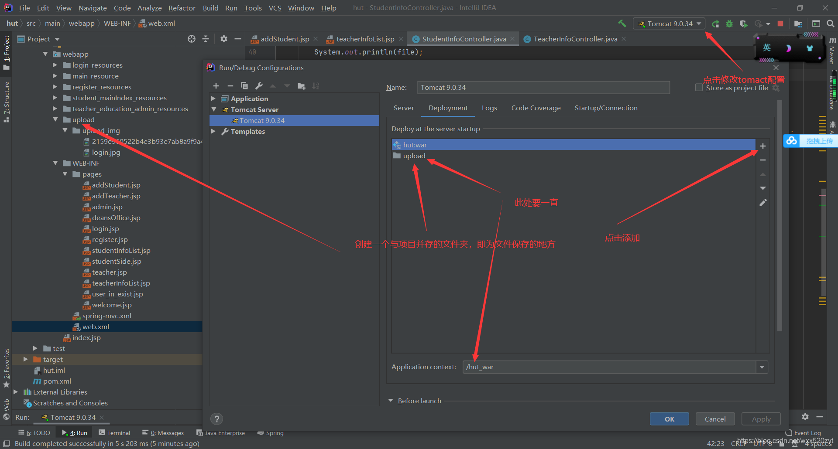Open the VCS menu
Viewport: 838px width, 449px height.
point(275,8)
